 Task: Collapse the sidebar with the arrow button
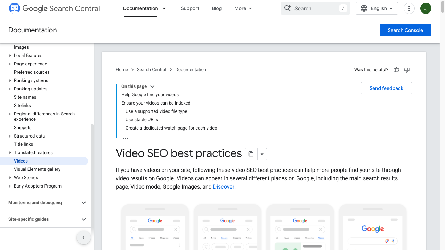[x=84, y=237]
